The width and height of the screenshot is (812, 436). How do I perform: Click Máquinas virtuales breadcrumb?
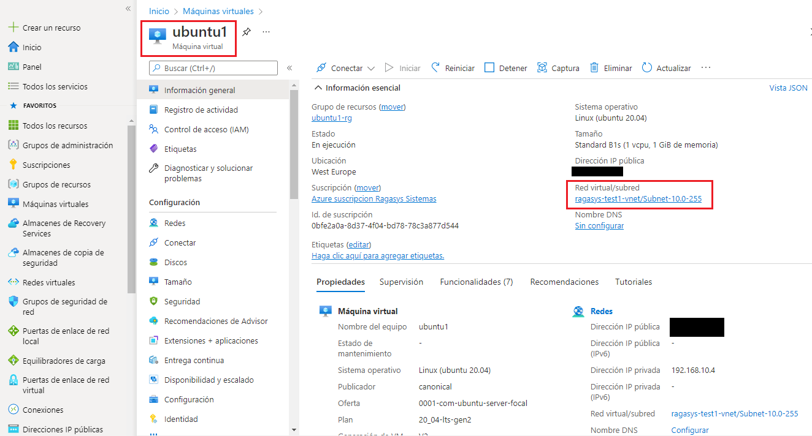(x=219, y=11)
